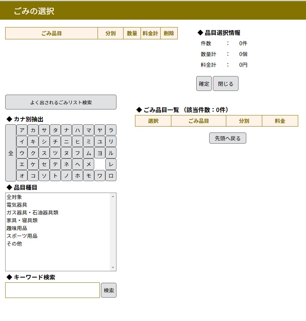
Task: Filter by kana タ
Action: click(x=55, y=130)
